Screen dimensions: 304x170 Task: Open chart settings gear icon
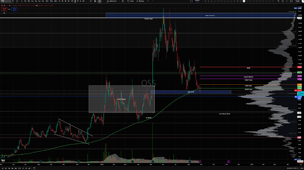tap(283, 1)
